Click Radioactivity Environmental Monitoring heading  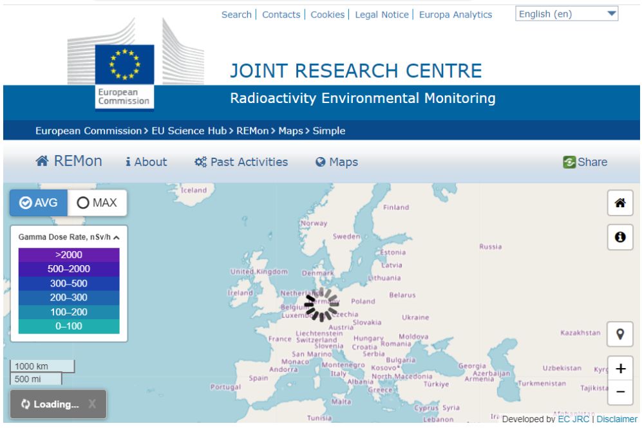363,98
